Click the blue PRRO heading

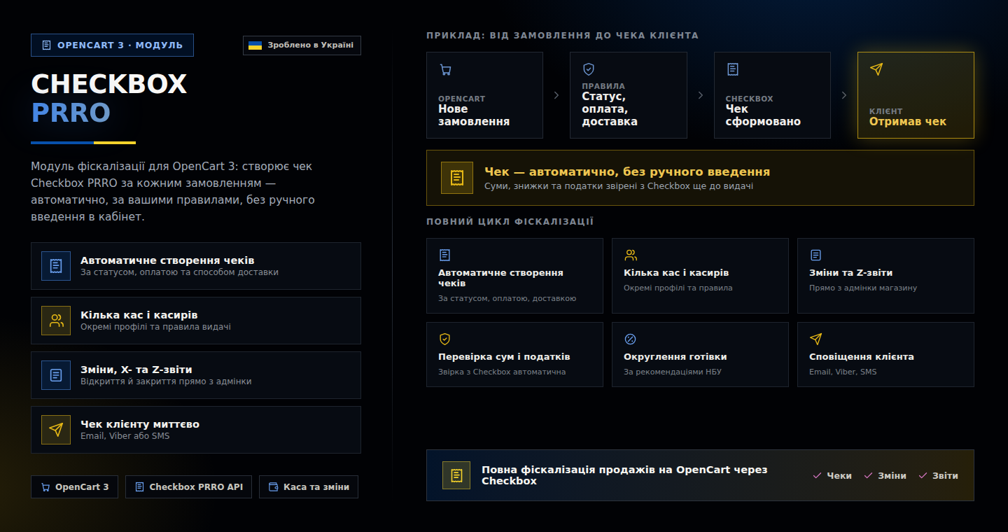pyautogui.click(x=71, y=113)
